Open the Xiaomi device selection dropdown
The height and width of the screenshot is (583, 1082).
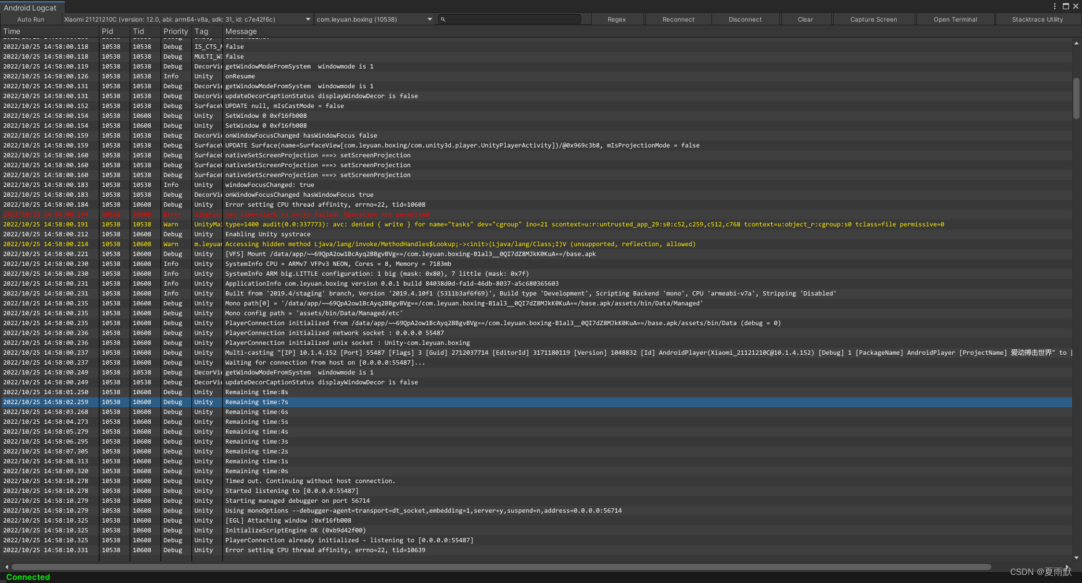(x=188, y=20)
